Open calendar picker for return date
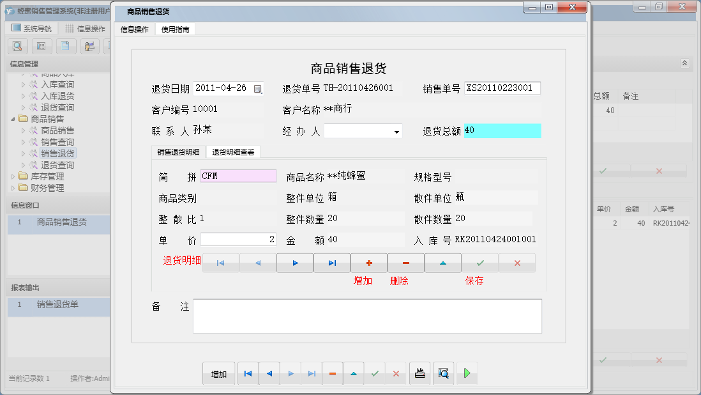Viewport: 701px width, 395px height. tap(258, 89)
